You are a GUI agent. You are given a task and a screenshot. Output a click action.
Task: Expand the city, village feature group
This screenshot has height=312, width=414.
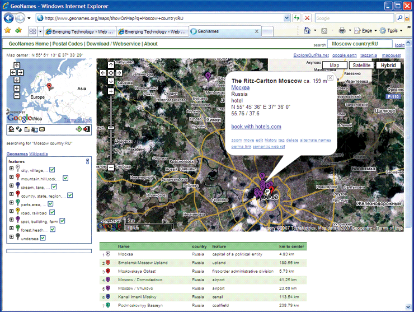tap(11, 169)
